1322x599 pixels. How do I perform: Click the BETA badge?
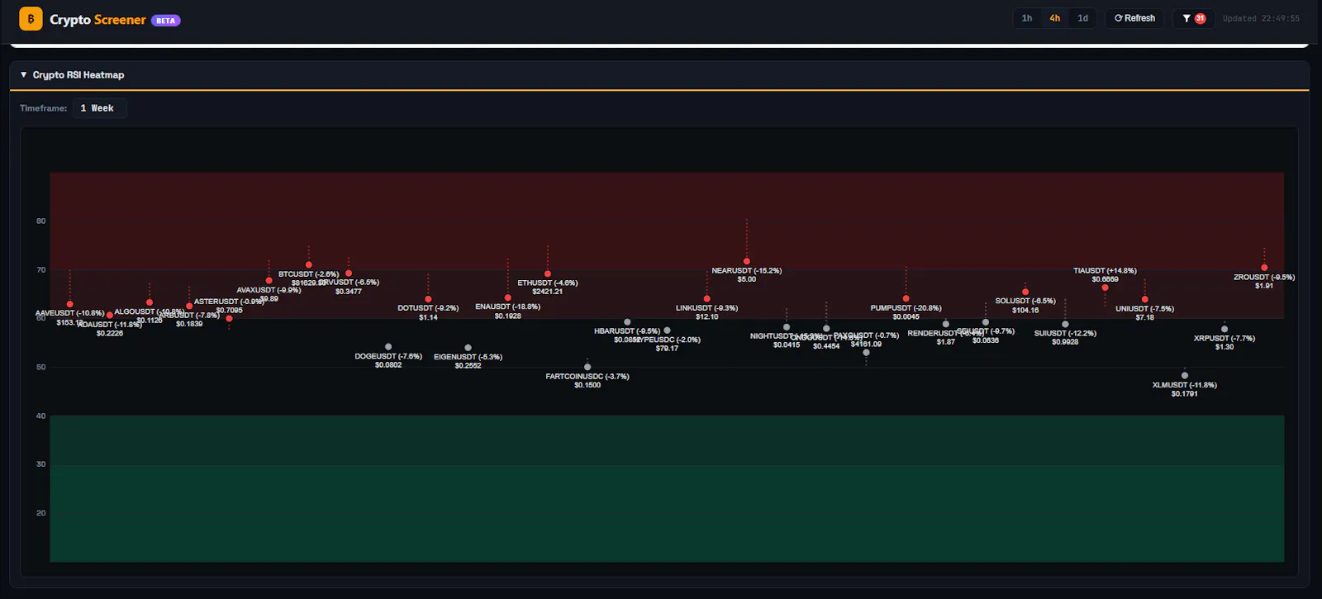tap(165, 21)
